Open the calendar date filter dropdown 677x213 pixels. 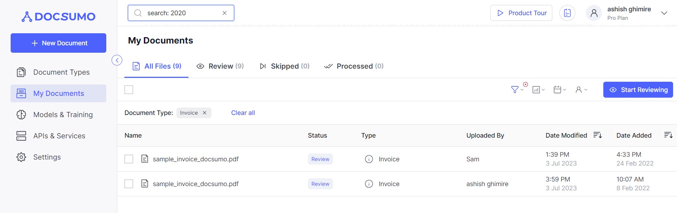click(559, 90)
